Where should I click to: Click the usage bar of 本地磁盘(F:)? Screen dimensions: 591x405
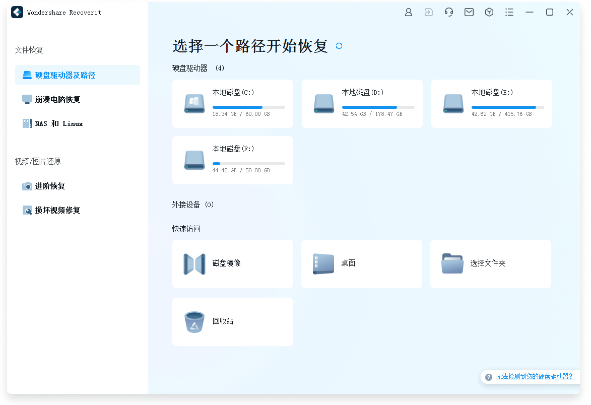(249, 163)
